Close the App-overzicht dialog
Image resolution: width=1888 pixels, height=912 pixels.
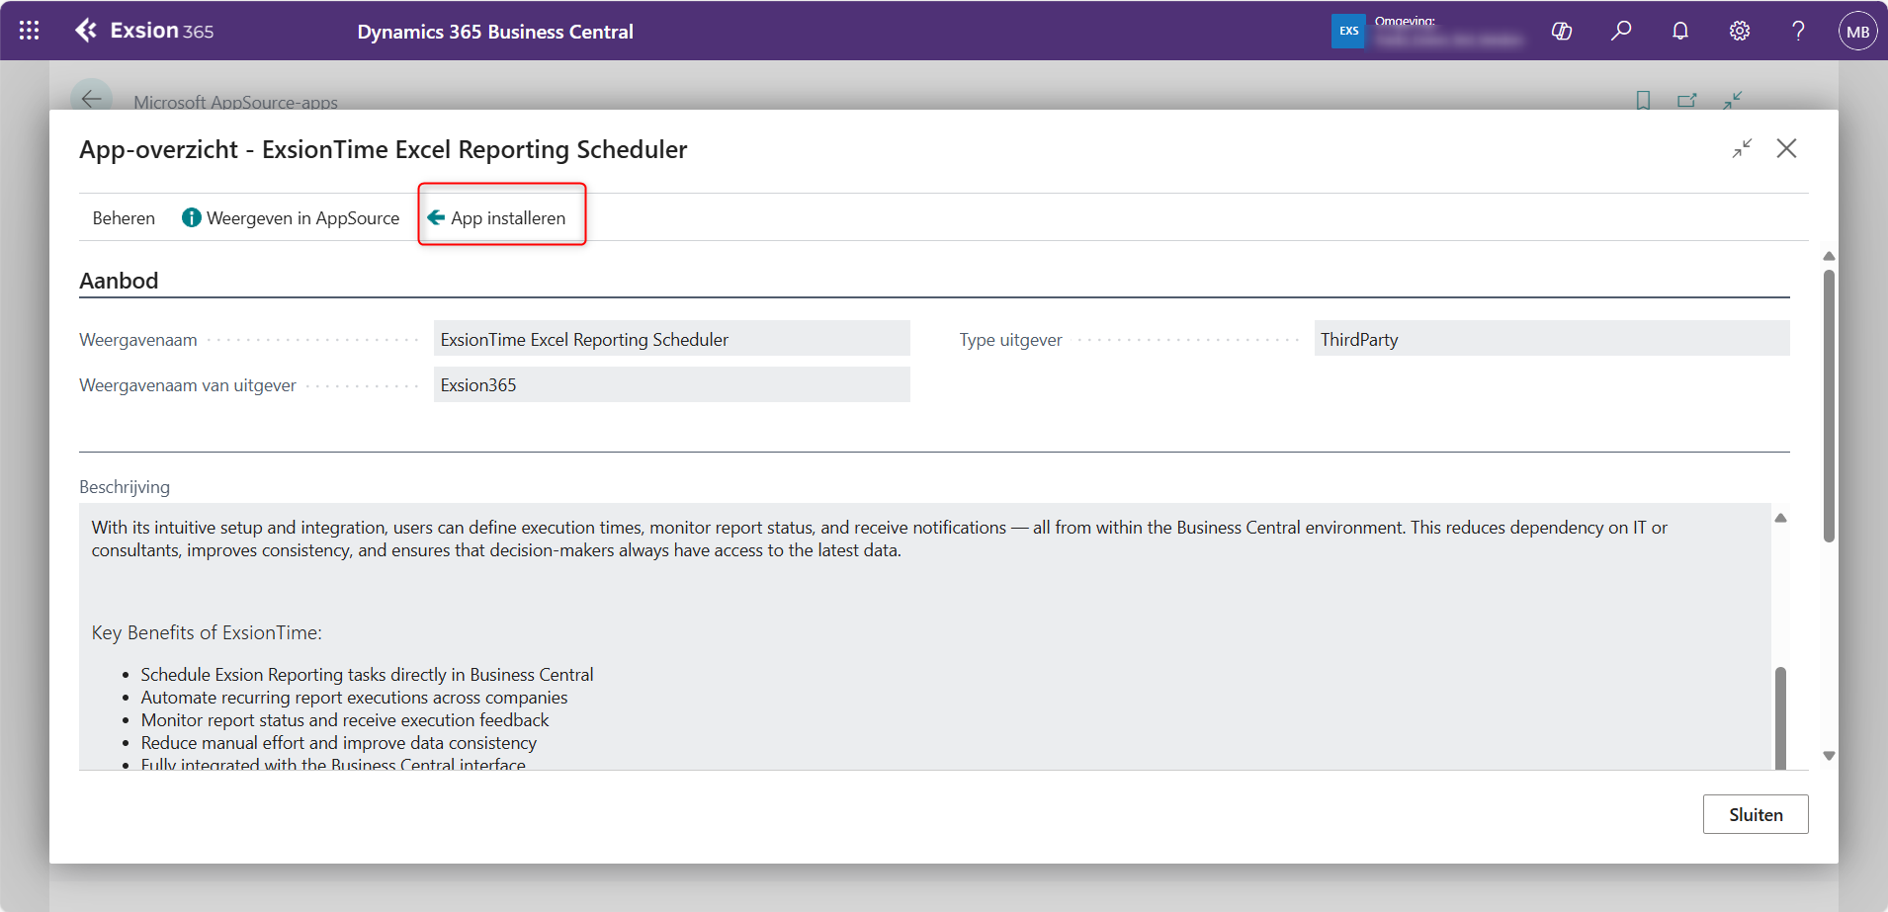tap(1786, 148)
